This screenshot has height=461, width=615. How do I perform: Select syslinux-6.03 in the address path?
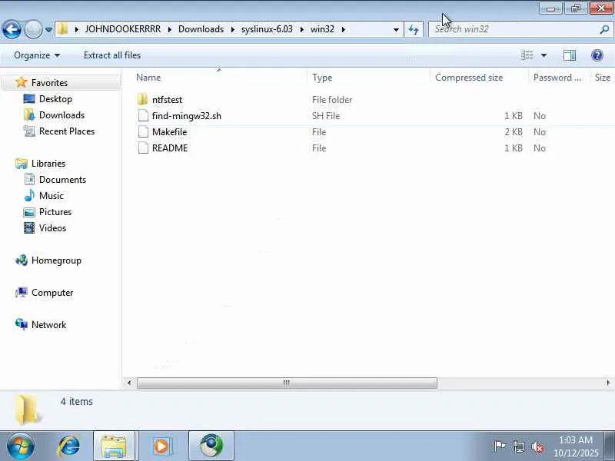point(267,29)
